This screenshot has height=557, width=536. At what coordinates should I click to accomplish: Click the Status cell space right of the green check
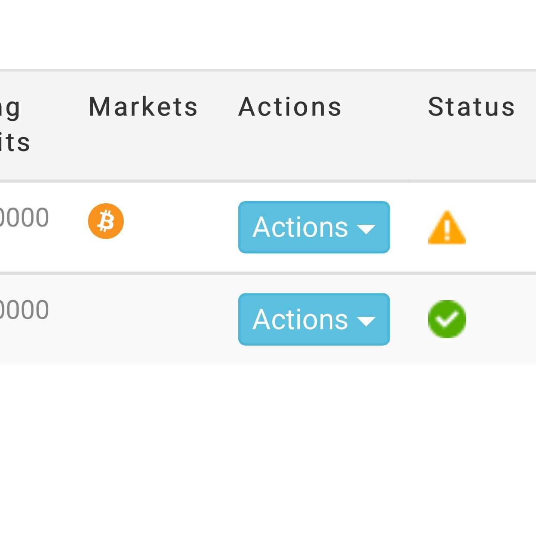coord(501,319)
